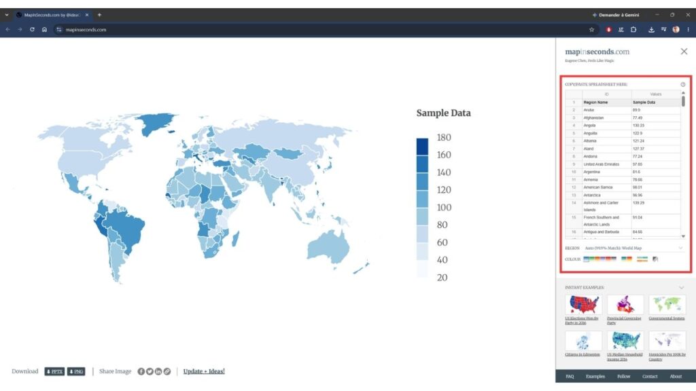
Task: Go to the FAQ tab
Action: click(570, 376)
